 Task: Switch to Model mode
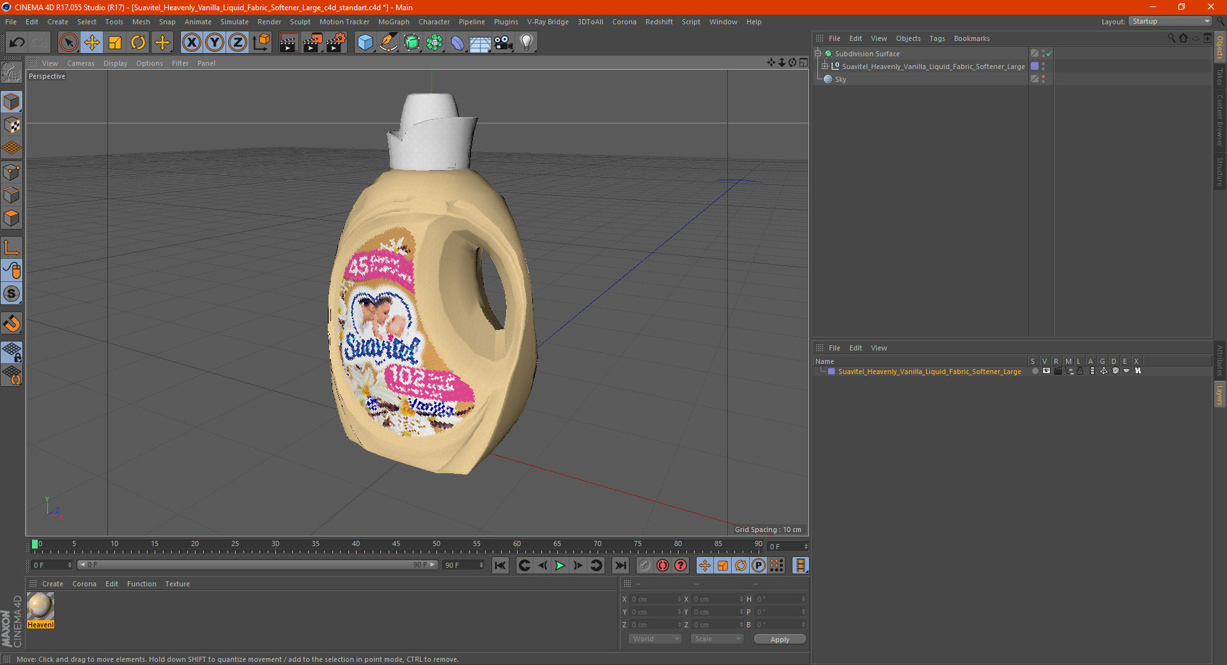coord(12,102)
